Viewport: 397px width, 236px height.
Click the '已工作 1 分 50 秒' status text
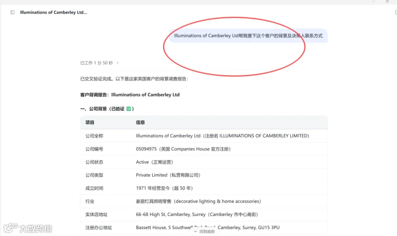97,63
